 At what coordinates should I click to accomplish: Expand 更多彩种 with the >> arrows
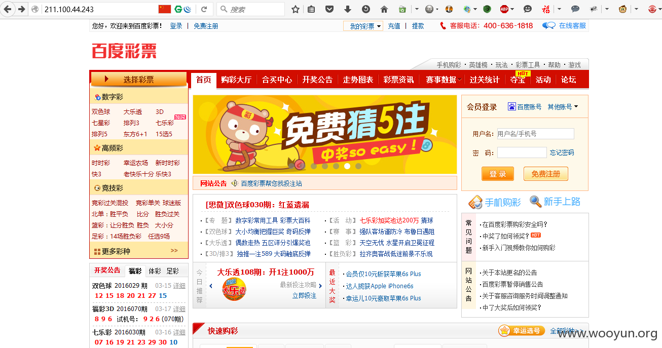tap(174, 251)
